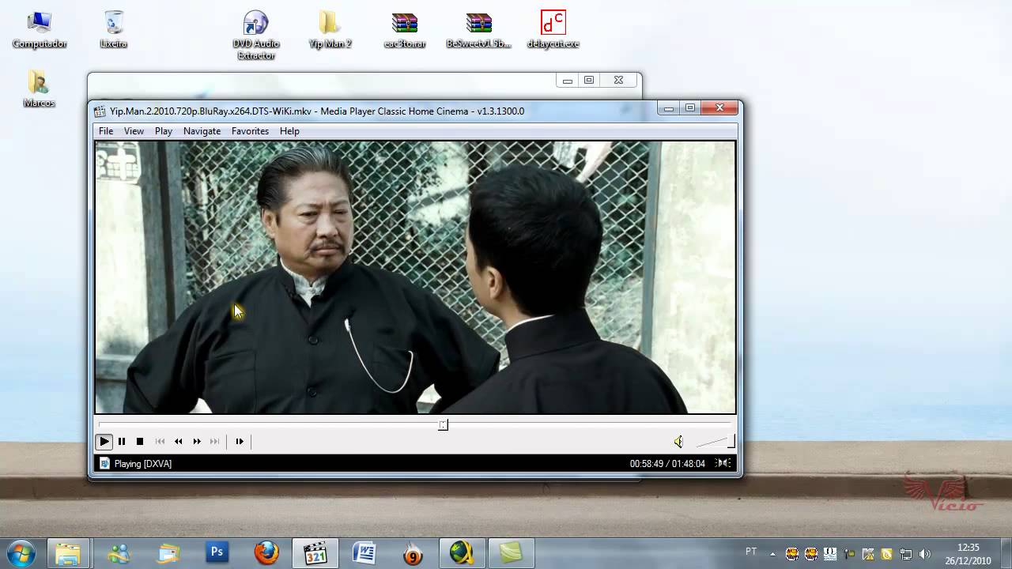This screenshot has width=1012, height=569.
Task: Pause the video playback
Action: click(122, 442)
